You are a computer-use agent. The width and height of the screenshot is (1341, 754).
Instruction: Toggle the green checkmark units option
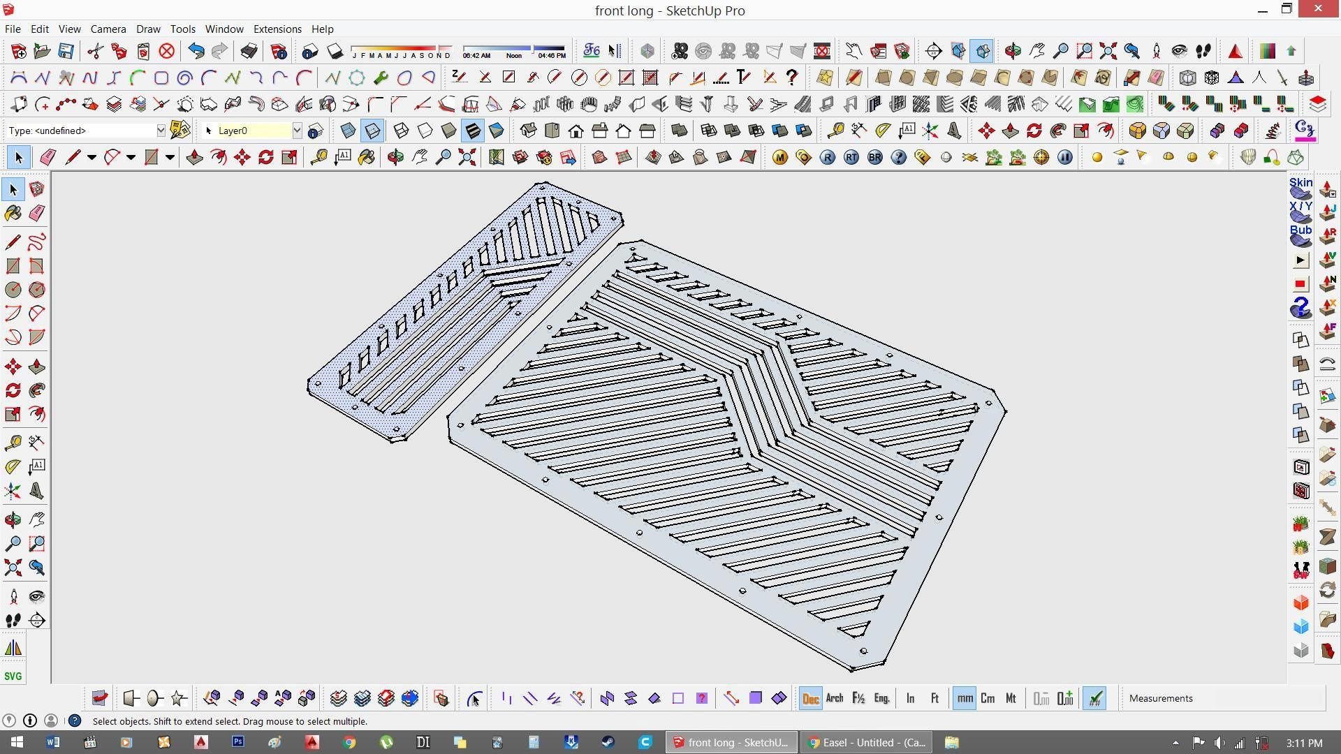click(x=1094, y=698)
